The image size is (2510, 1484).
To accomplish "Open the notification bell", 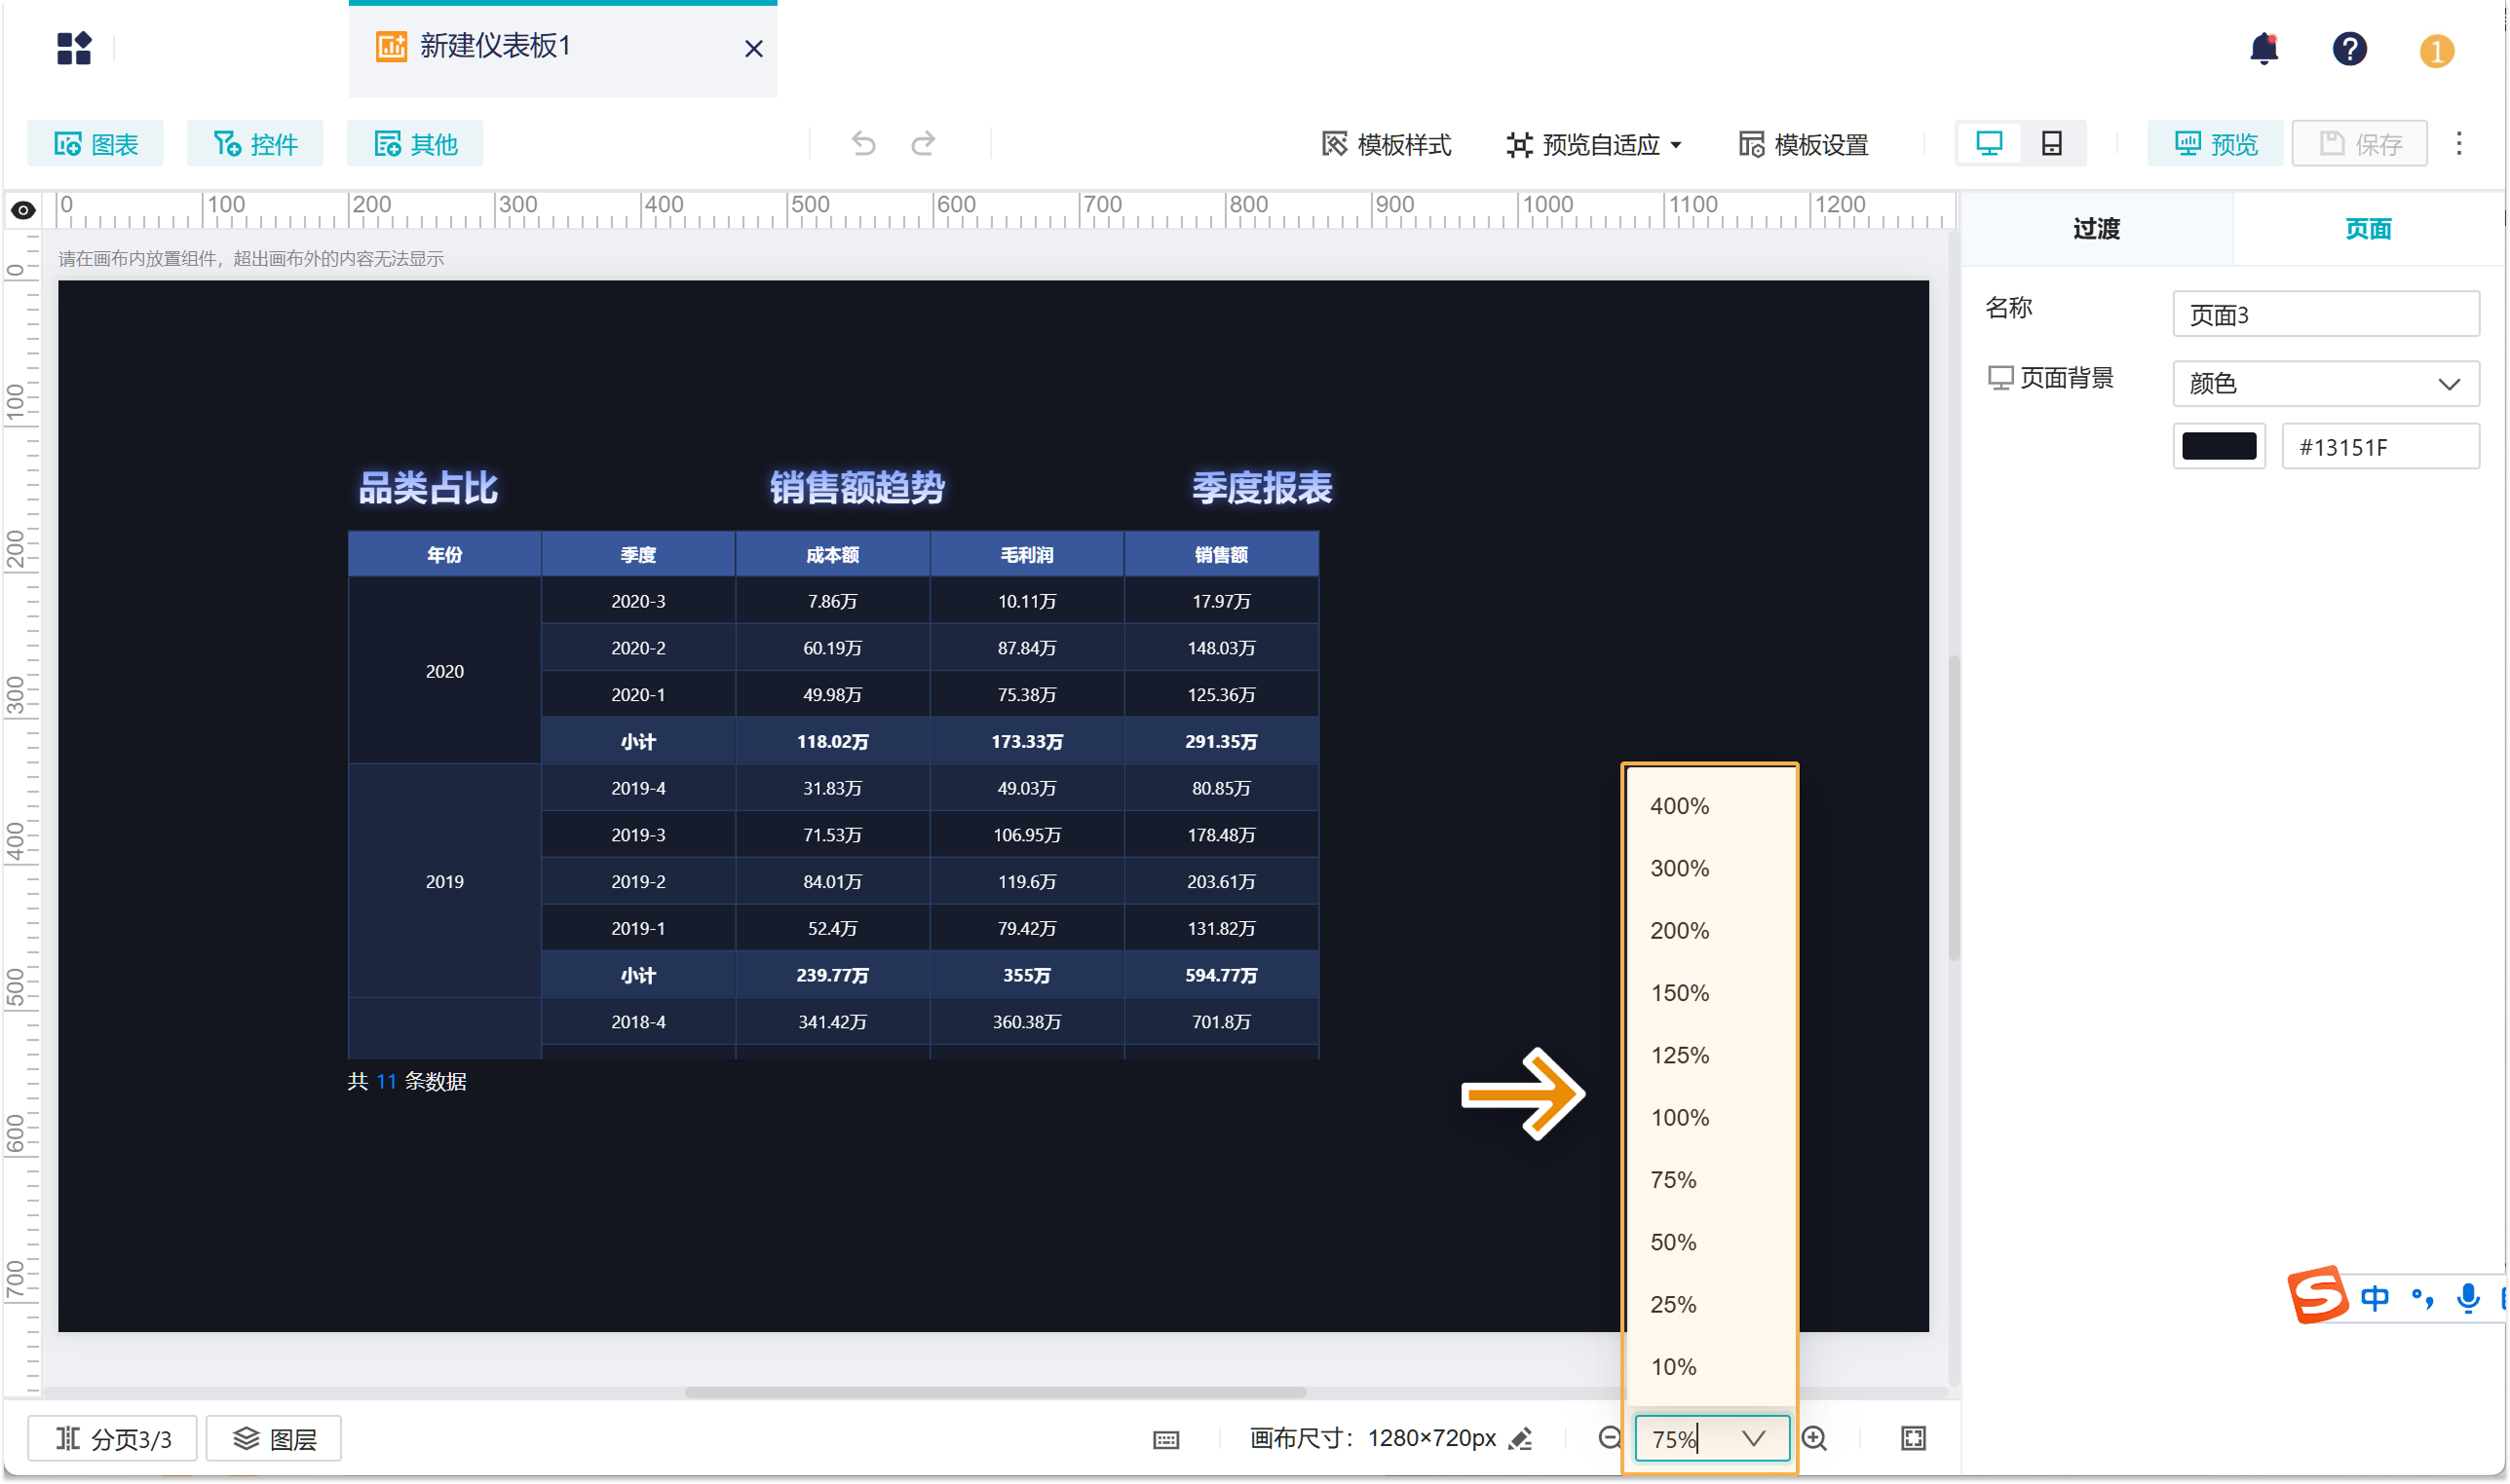I will pos(2263,48).
